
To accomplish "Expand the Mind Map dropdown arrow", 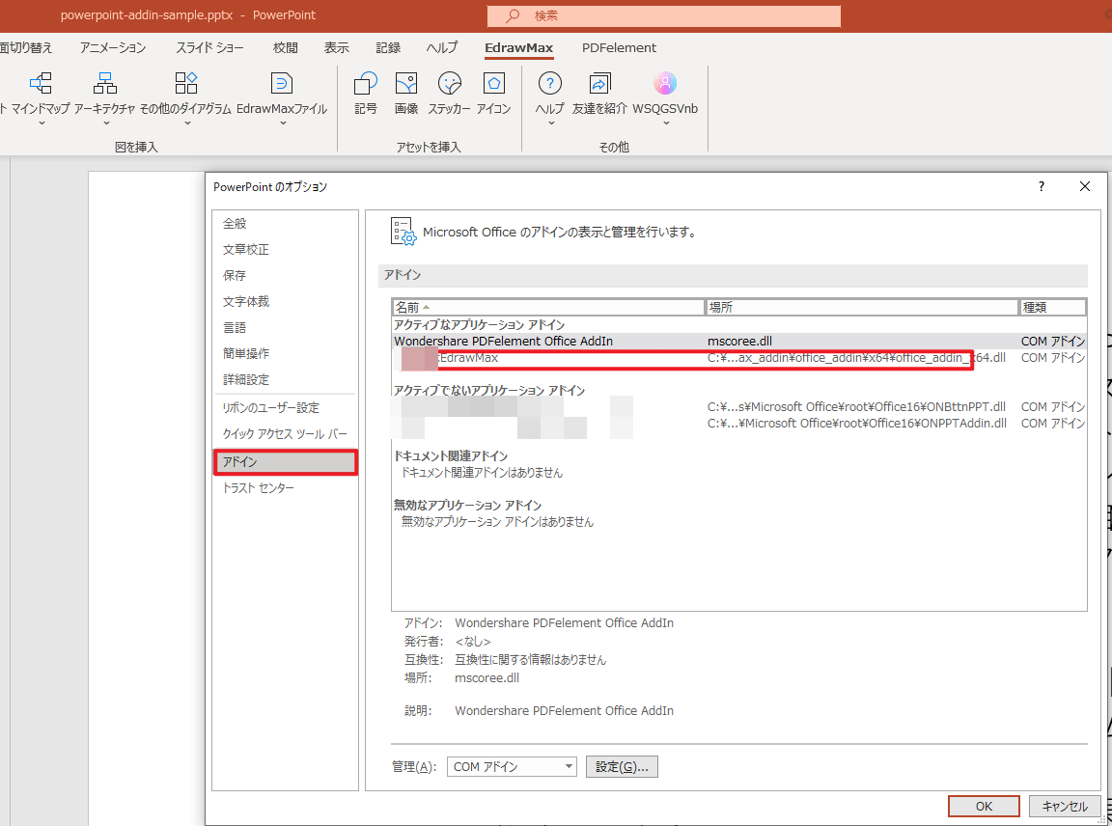I will point(42,124).
